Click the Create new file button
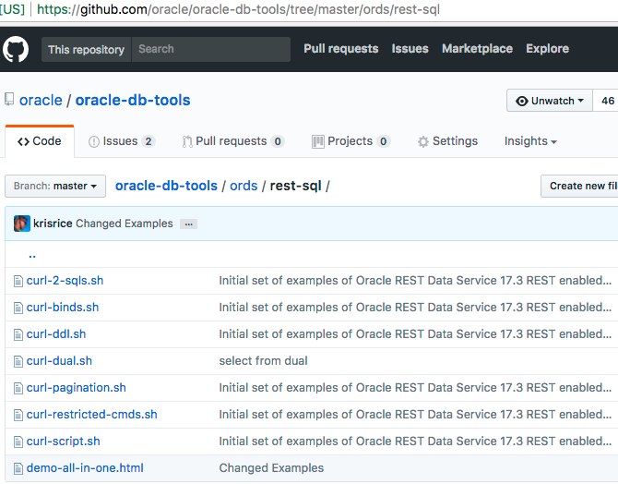This screenshot has width=618, height=484. [x=579, y=186]
